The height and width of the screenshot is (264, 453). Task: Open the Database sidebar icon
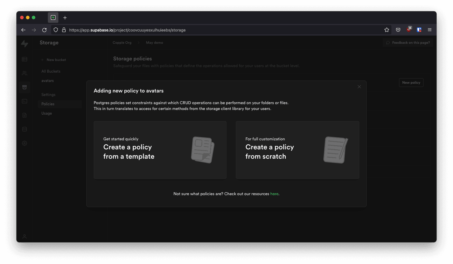(x=25, y=129)
